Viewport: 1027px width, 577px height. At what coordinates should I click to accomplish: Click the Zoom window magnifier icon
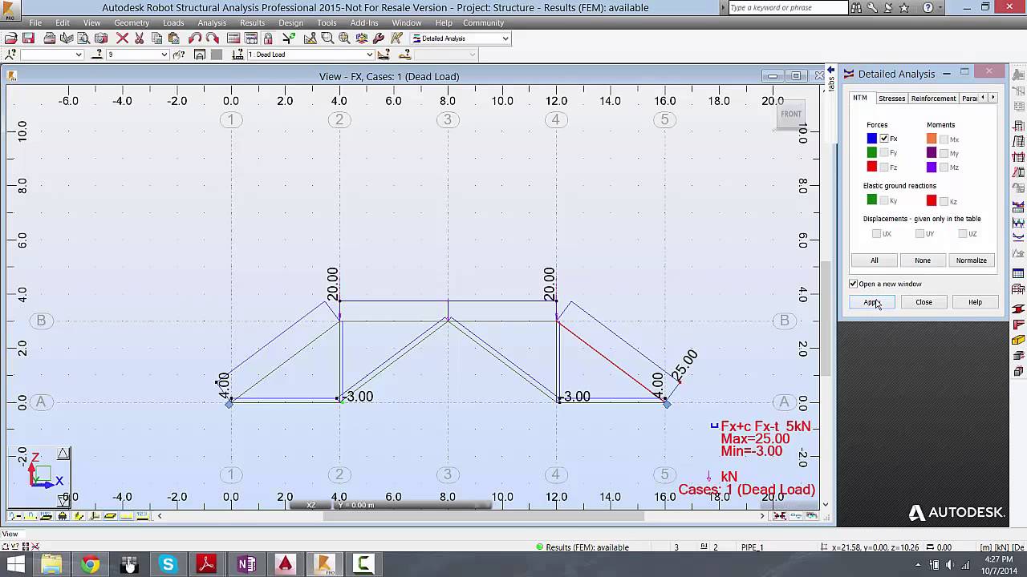pos(327,38)
